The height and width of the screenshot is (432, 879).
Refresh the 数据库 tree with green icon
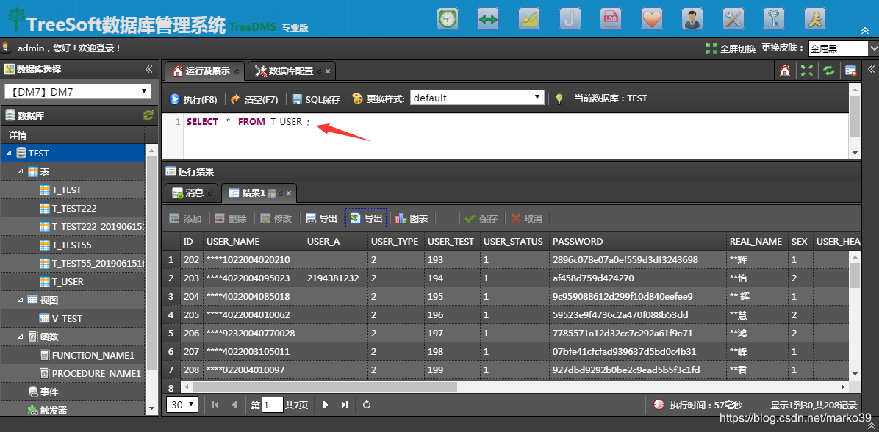pos(148,115)
